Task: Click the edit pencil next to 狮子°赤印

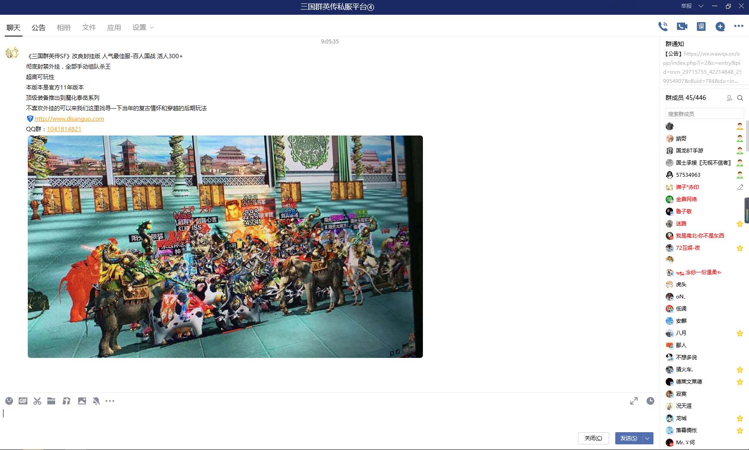Action: pos(740,187)
